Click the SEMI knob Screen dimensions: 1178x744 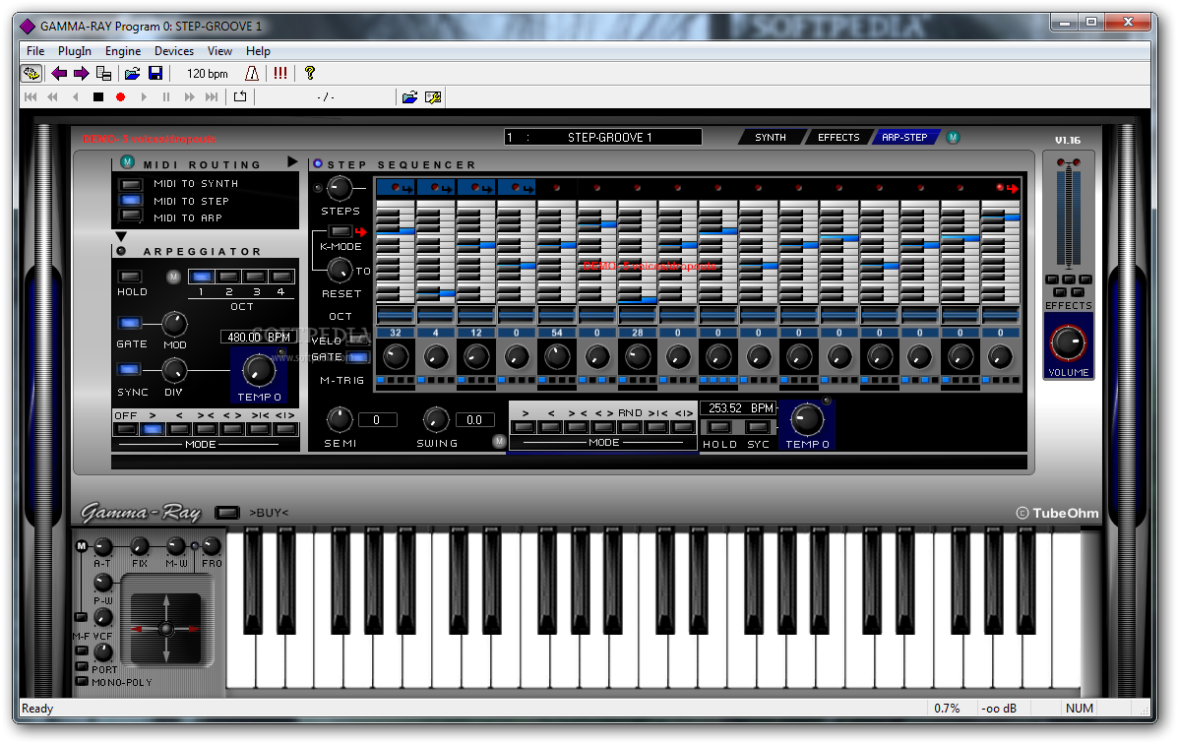click(x=340, y=419)
